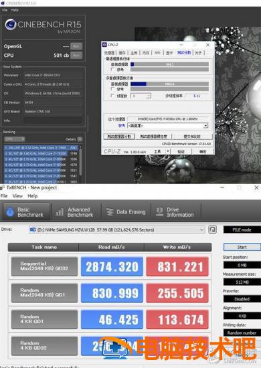Enable the thread count checkbox
The image size is (261, 368).
[x=112, y=96]
